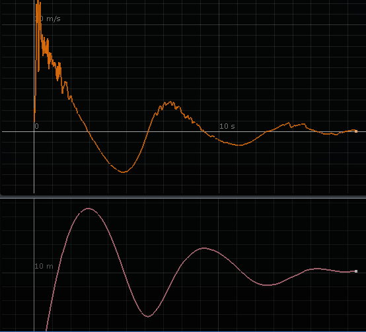Click the lowest minimum of the orange curve
This screenshot has height=332, width=366.
124,172
